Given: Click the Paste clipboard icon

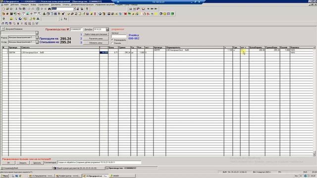Looking at the screenshot, I should click(x=24, y=9).
